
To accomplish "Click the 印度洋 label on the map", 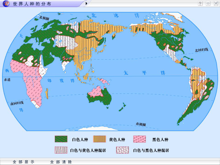I will click(x=61, y=81).
